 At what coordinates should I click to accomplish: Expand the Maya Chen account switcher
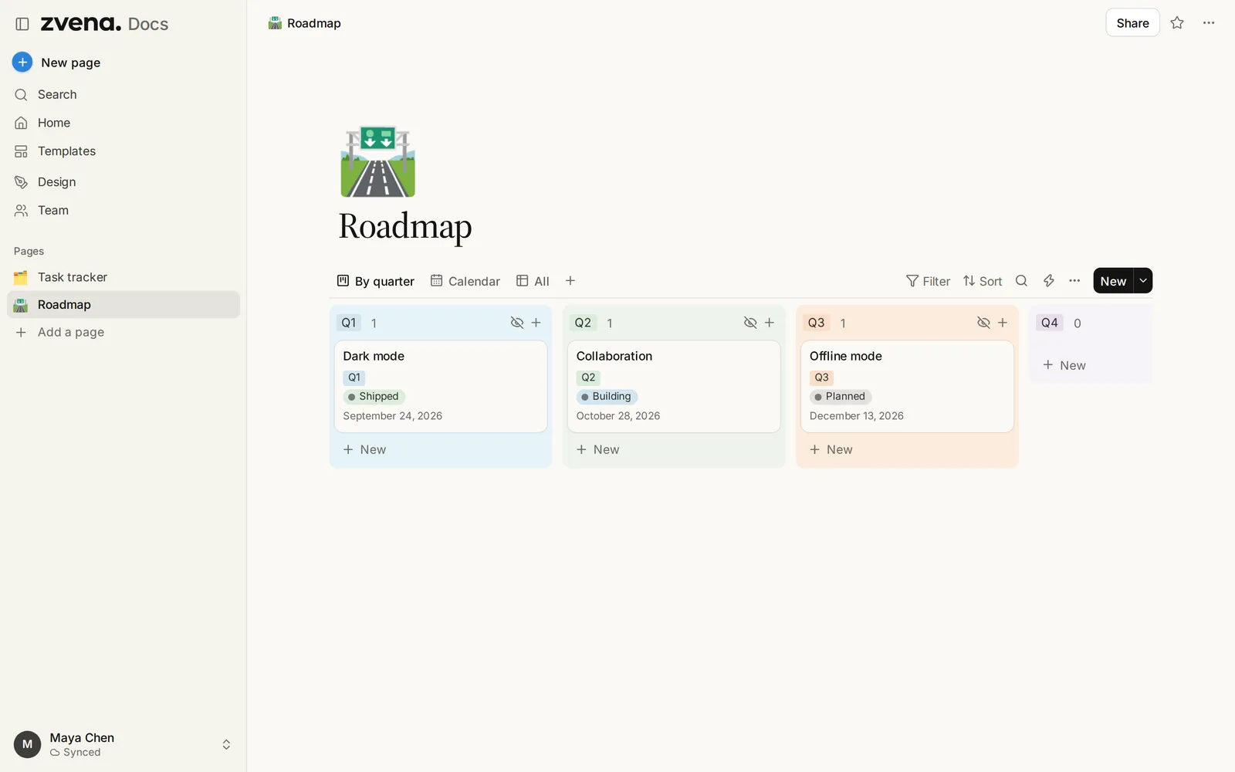[226, 745]
